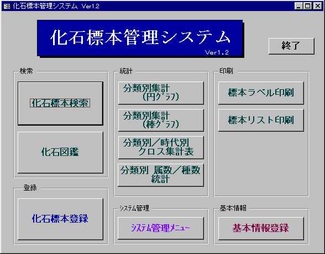This screenshot has width=325, height=254.
Task: Open the window system menu icon
Action: pos(7,6)
